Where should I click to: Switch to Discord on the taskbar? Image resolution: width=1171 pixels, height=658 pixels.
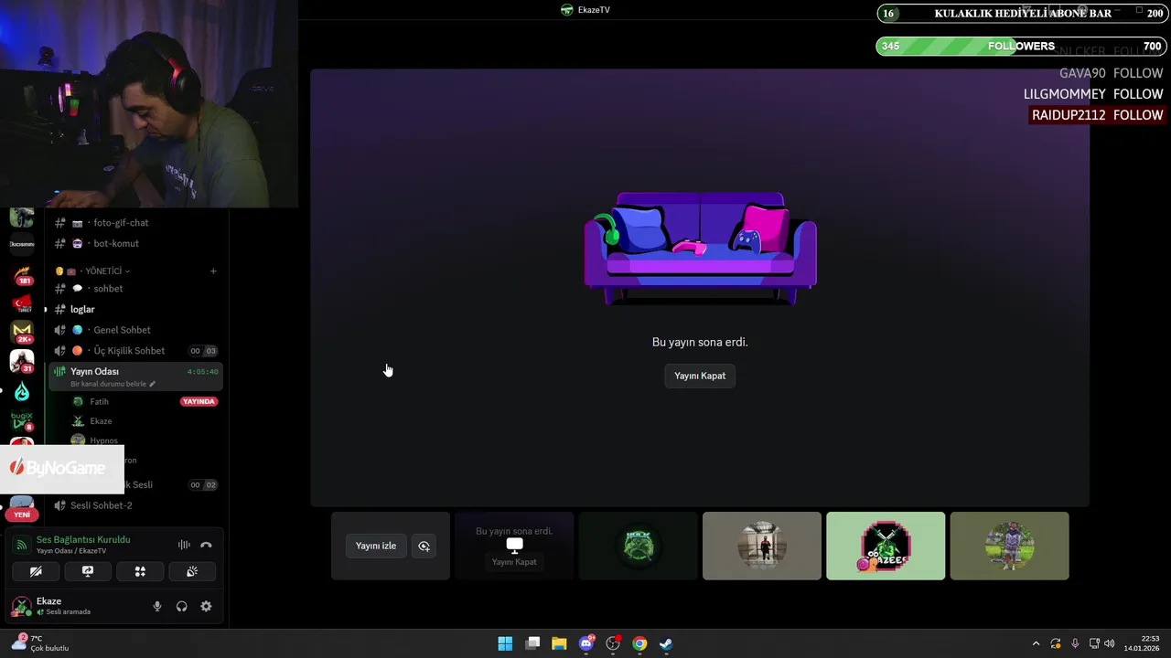click(x=586, y=643)
